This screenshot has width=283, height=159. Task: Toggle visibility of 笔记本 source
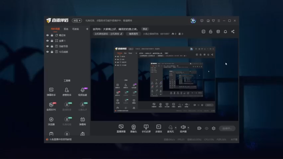tap(47, 35)
